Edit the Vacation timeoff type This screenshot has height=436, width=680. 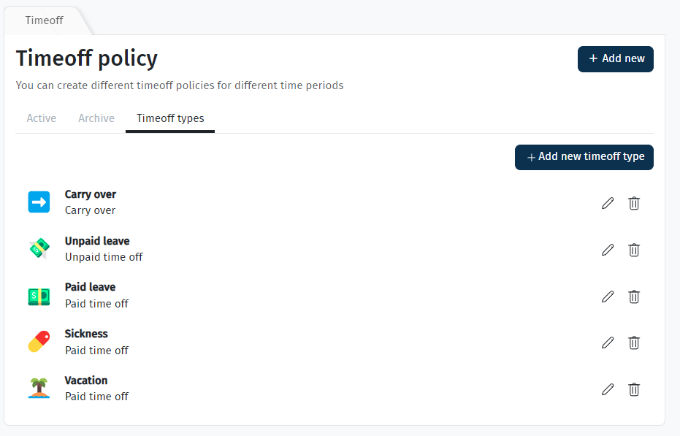[x=608, y=389]
